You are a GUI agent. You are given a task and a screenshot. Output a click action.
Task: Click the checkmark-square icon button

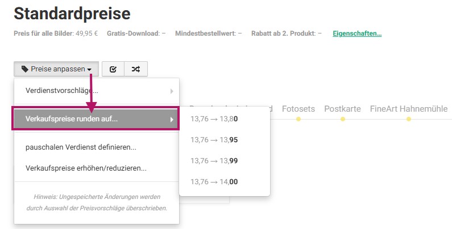(113, 69)
